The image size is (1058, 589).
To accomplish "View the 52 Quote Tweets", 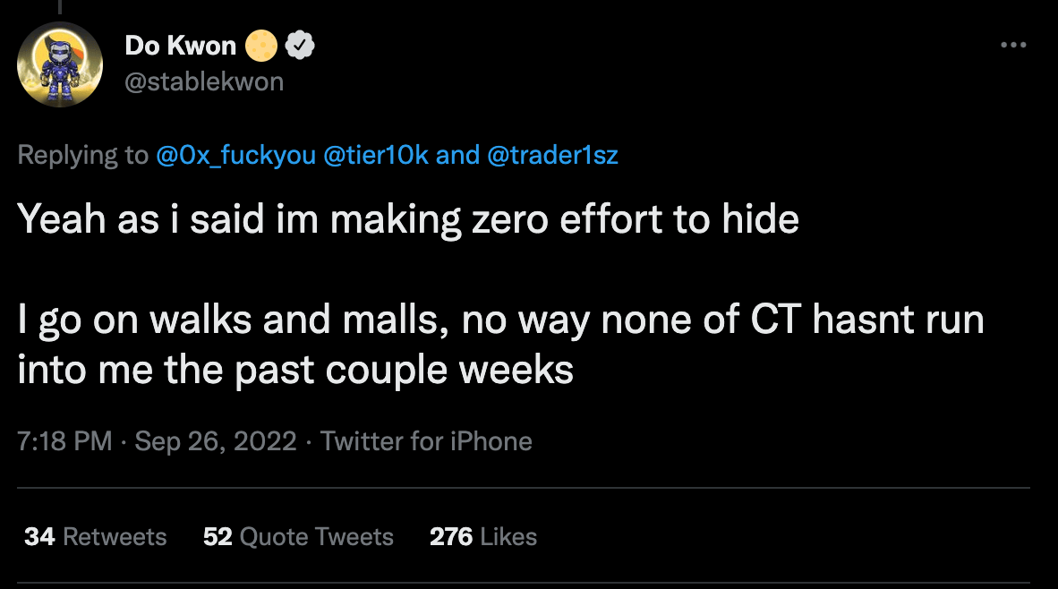I will 315,536.
